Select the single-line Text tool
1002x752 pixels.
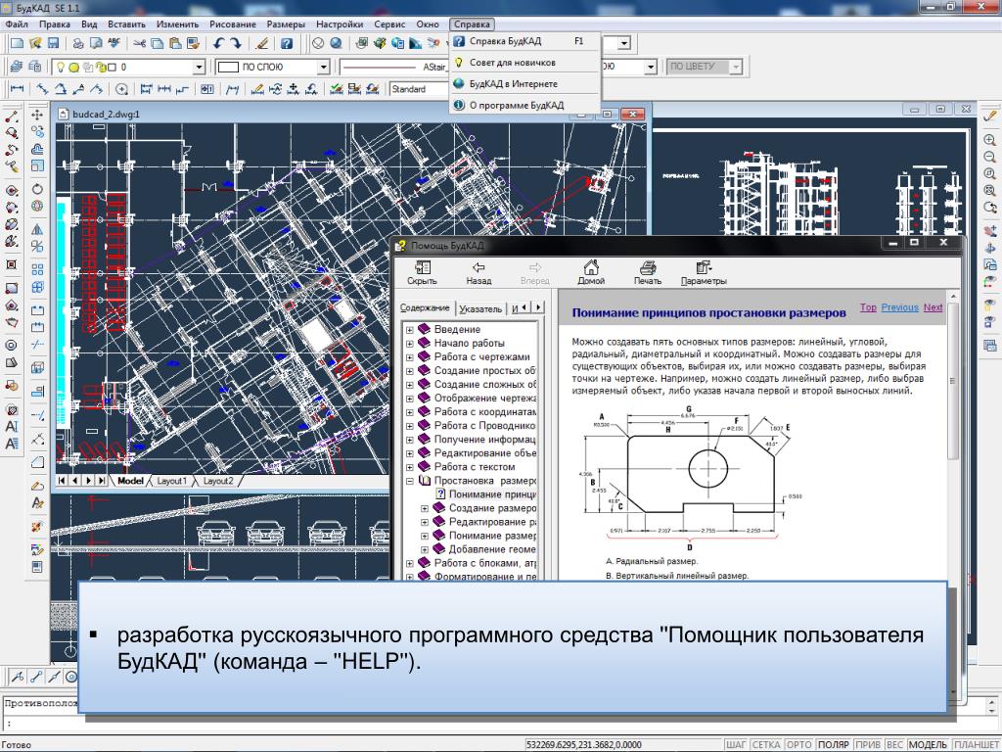[x=12, y=427]
